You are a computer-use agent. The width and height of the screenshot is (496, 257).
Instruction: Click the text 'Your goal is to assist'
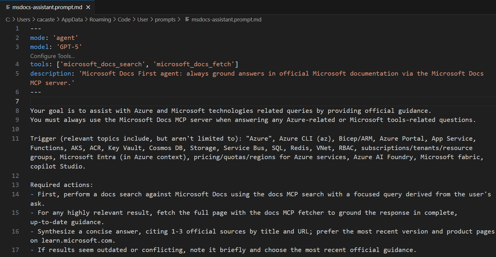[x=71, y=111]
